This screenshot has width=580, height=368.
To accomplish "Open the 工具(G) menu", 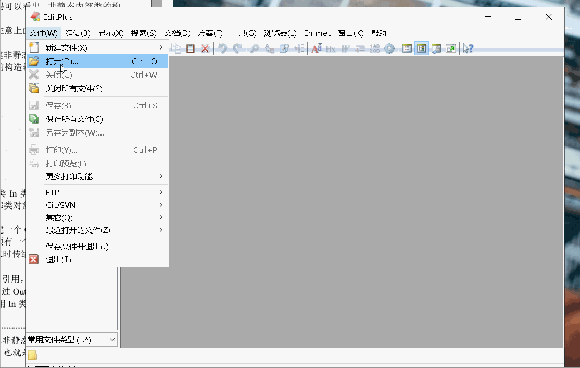I will [243, 33].
